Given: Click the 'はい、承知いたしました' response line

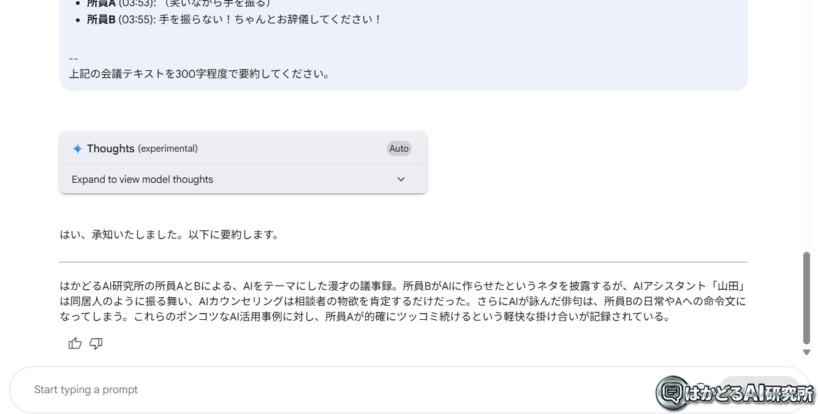Looking at the screenshot, I should 169,235.
